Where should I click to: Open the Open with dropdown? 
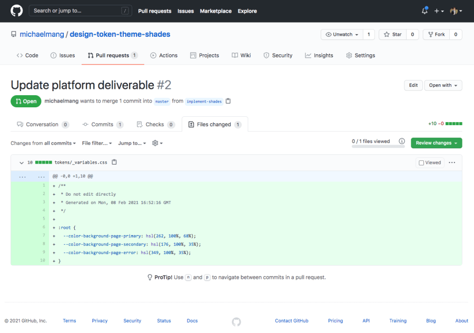pos(443,85)
